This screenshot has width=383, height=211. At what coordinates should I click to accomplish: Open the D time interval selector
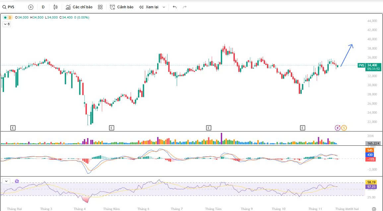pyautogui.click(x=43, y=7)
